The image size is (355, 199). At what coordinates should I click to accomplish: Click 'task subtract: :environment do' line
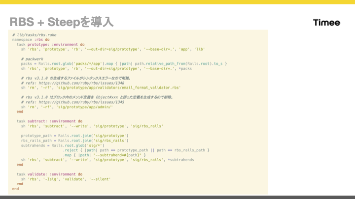click(x=49, y=121)
